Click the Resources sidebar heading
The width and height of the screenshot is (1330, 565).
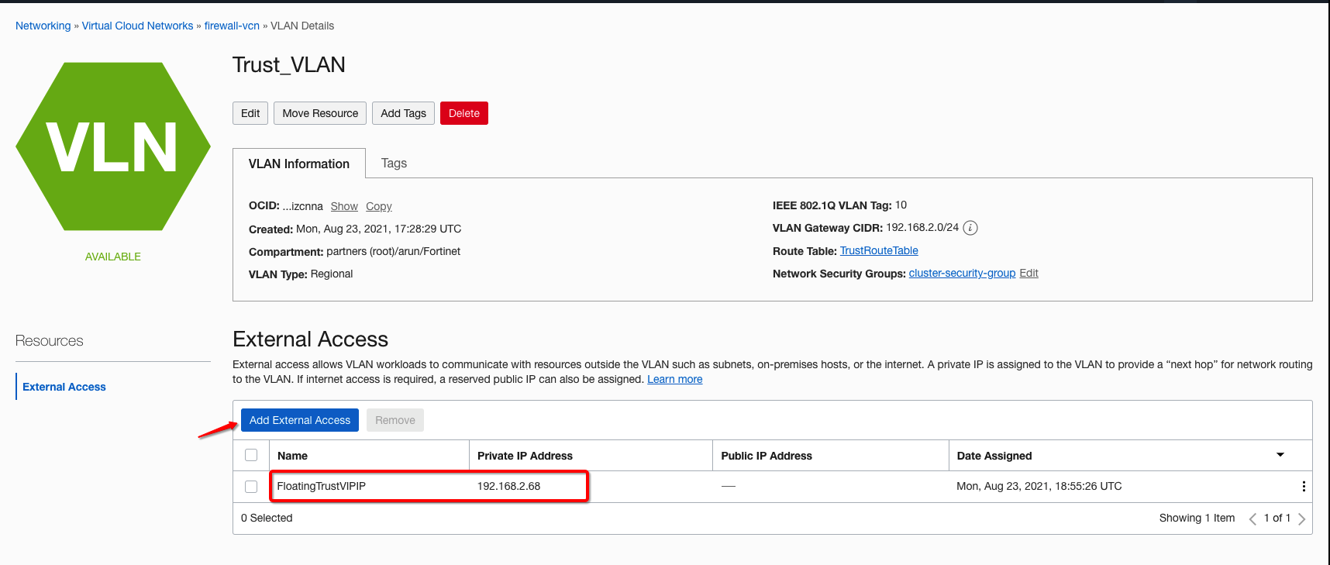click(50, 341)
